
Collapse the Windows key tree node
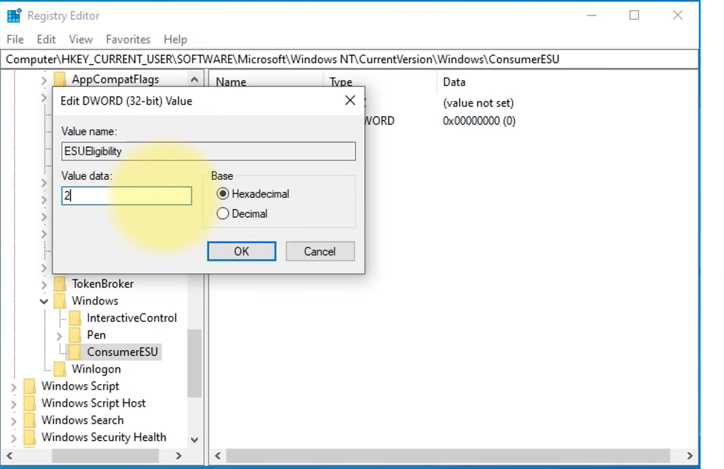point(44,301)
